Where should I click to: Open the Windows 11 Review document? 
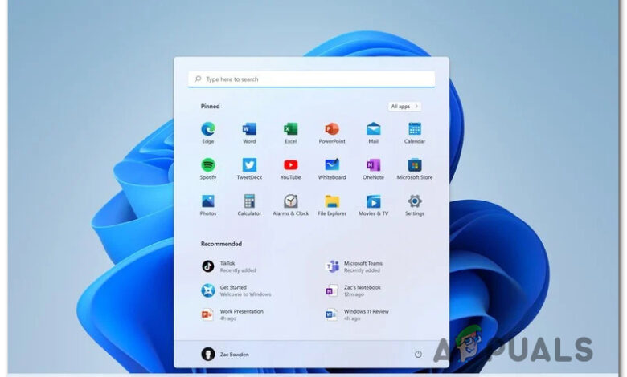(357, 314)
